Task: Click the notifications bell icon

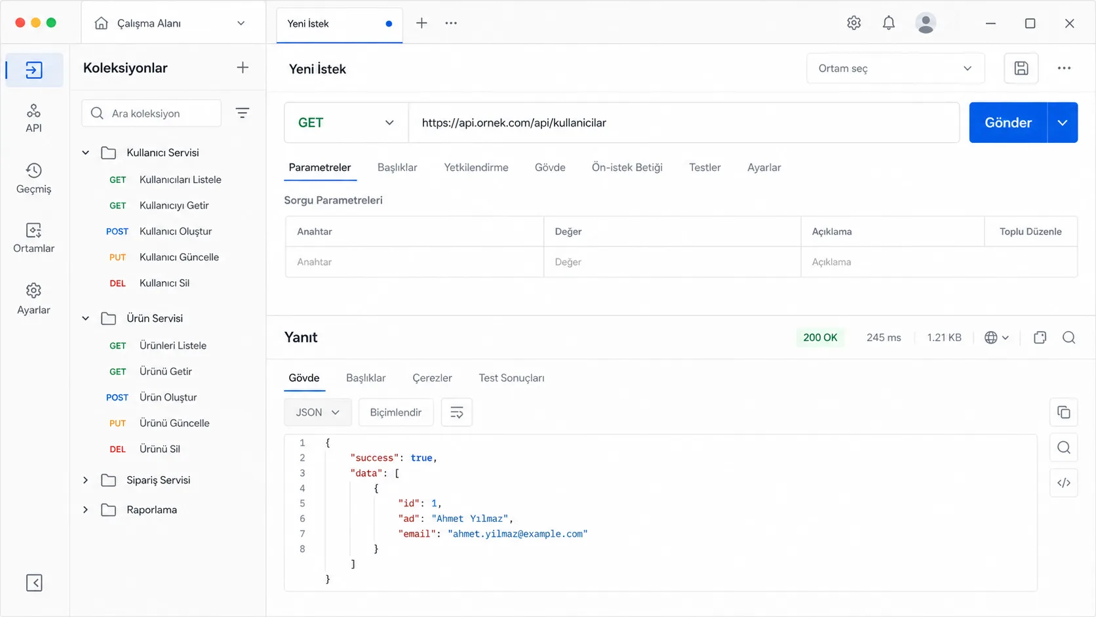Action: [x=888, y=23]
